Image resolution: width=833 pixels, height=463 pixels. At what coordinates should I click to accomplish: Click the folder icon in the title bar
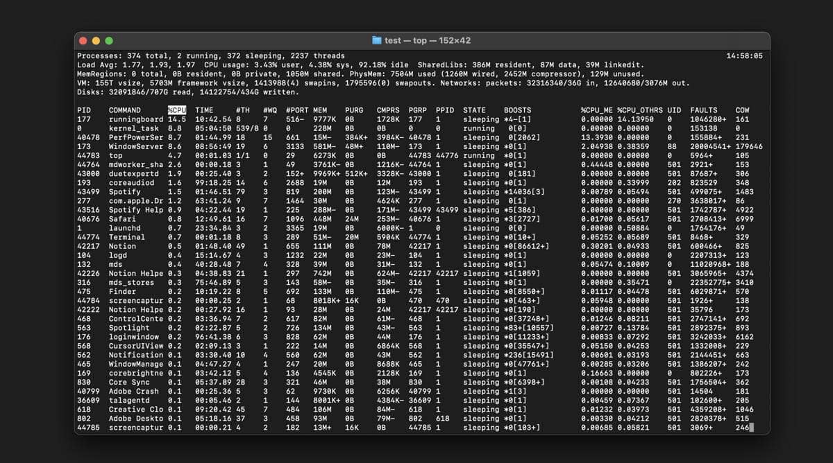pos(377,41)
